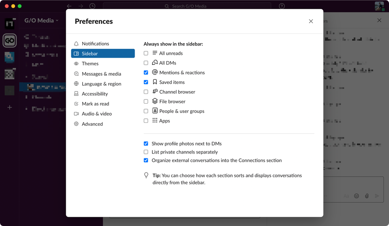389x226 pixels.
Task: Open the history clock icon
Action: (x=92, y=6)
